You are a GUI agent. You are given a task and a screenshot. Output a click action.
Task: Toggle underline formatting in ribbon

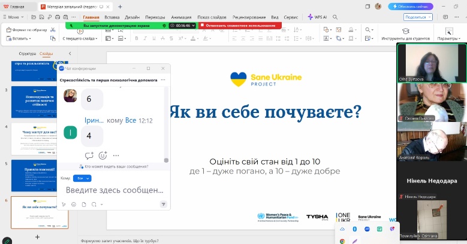click(153, 38)
